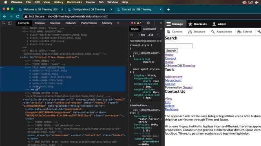
Task: Open DevTools three-dot customize menu
Action: (x=155, y=23)
